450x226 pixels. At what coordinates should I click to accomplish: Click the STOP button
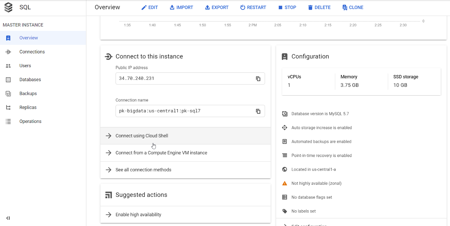tap(287, 8)
